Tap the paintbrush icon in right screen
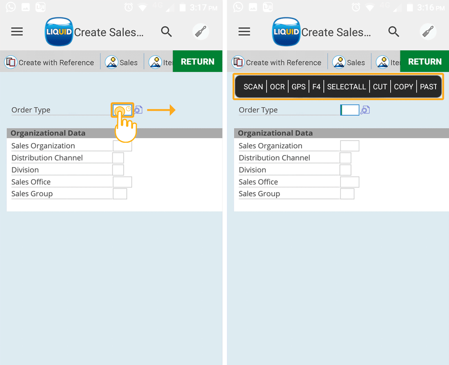The image size is (449, 365). 428,32
